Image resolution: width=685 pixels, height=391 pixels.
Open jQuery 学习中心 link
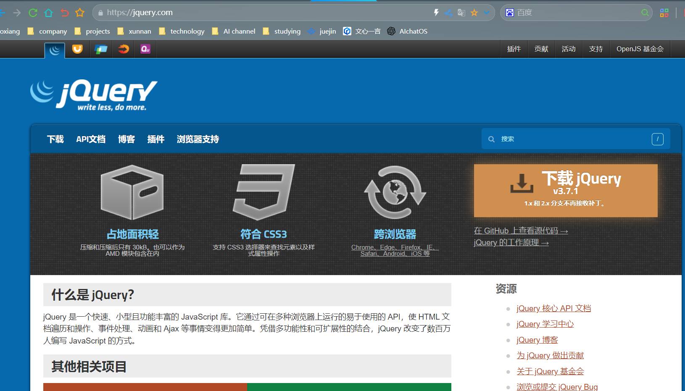[545, 324]
